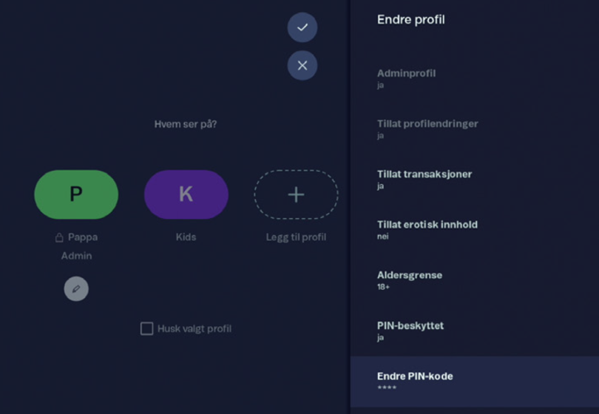Toggle the Tillat transaksjoner setting
The width and height of the screenshot is (599, 414).
pyautogui.click(x=475, y=180)
